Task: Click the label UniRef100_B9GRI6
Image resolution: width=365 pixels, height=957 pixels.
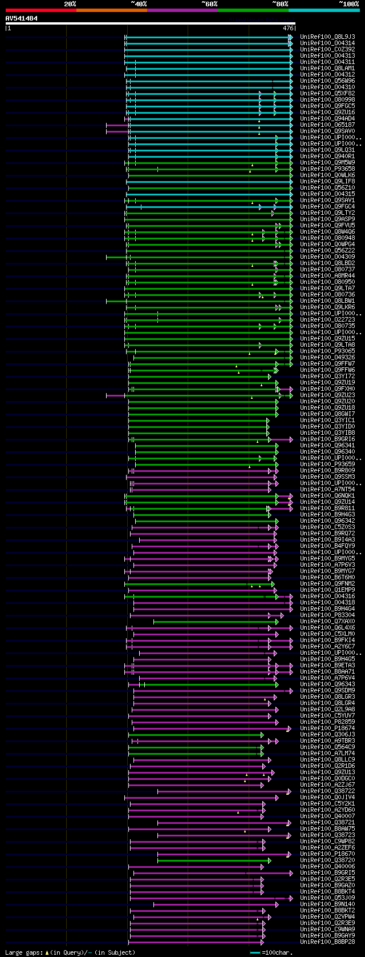Action: 327,439
